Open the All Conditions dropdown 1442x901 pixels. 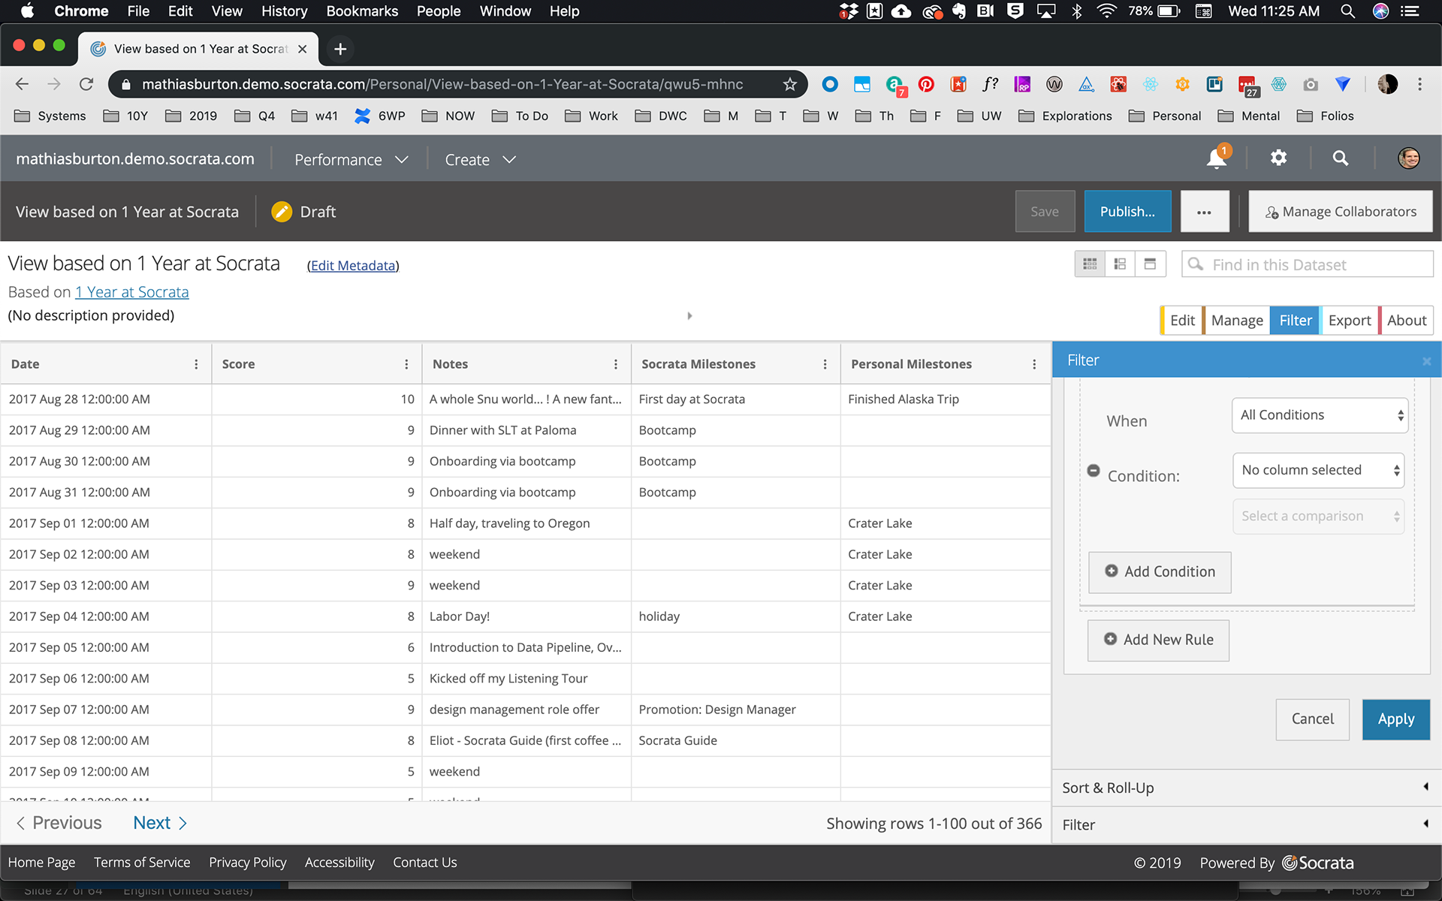click(1320, 415)
